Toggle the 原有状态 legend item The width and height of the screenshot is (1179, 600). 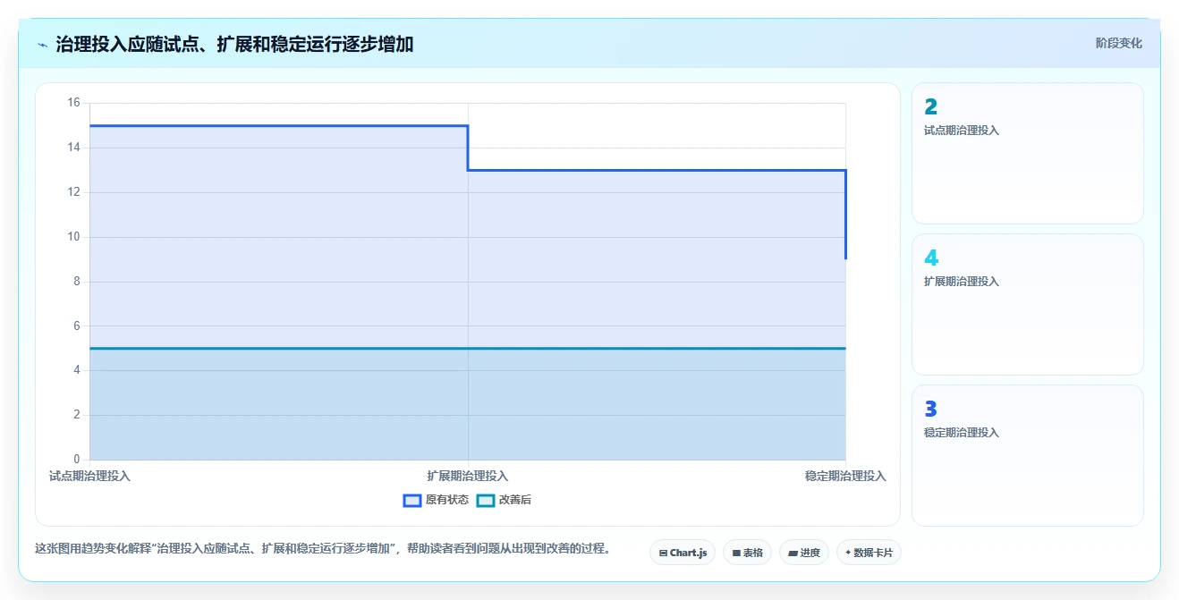pos(436,500)
